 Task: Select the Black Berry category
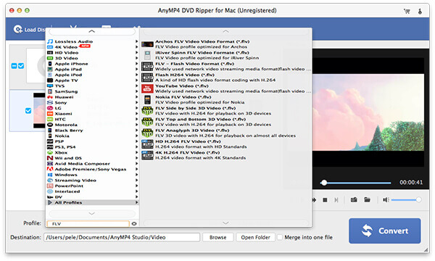92,130
